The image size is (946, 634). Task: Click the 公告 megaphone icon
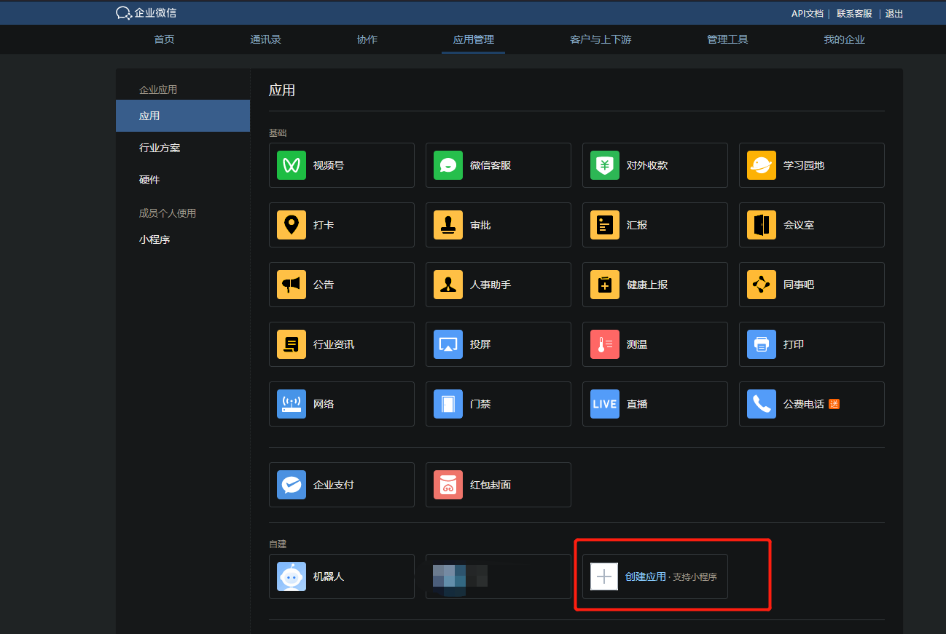tap(292, 285)
